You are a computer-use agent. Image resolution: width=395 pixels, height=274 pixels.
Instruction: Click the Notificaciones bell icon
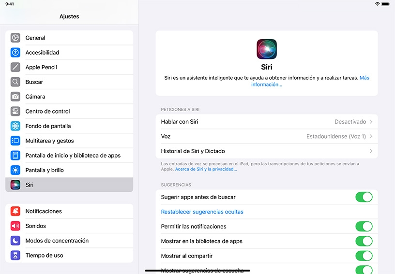point(15,211)
